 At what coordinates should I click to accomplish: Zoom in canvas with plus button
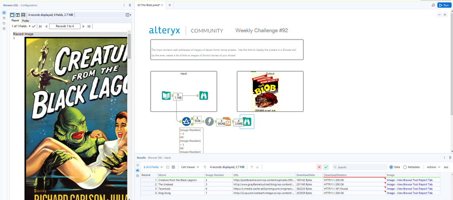click(x=445, y=15)
